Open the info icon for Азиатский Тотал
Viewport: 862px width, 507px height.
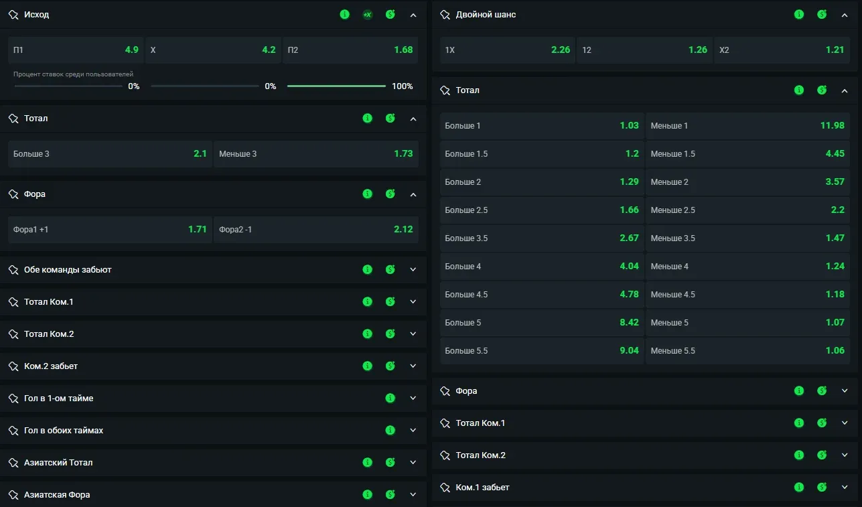[x=367, y=463]
